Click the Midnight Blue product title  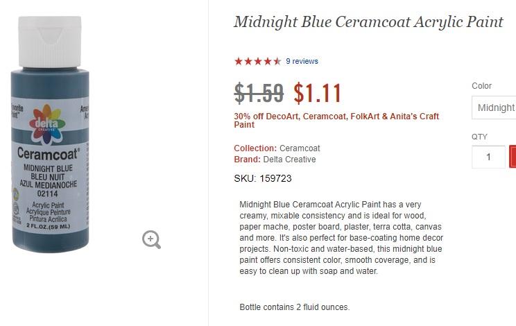368,22
